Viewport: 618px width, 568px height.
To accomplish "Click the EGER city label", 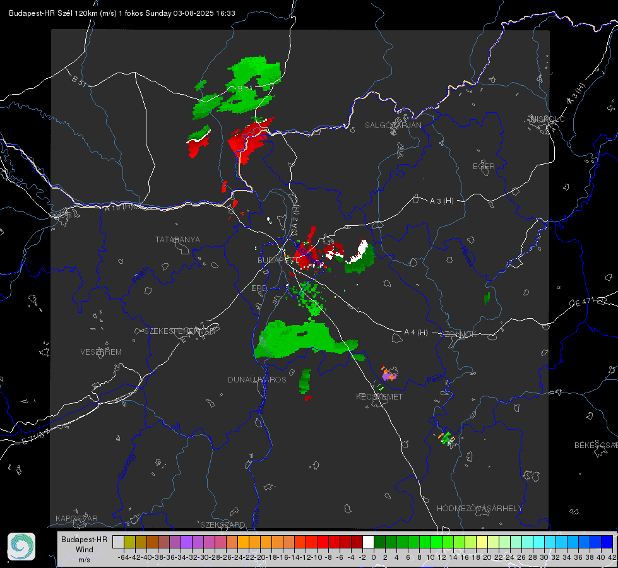I will [x=484, y=167].
